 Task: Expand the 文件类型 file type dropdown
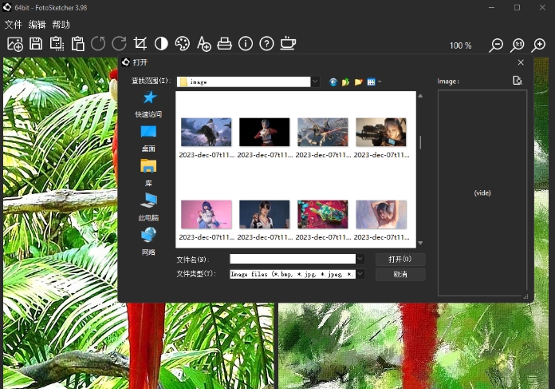click(360, 274)
